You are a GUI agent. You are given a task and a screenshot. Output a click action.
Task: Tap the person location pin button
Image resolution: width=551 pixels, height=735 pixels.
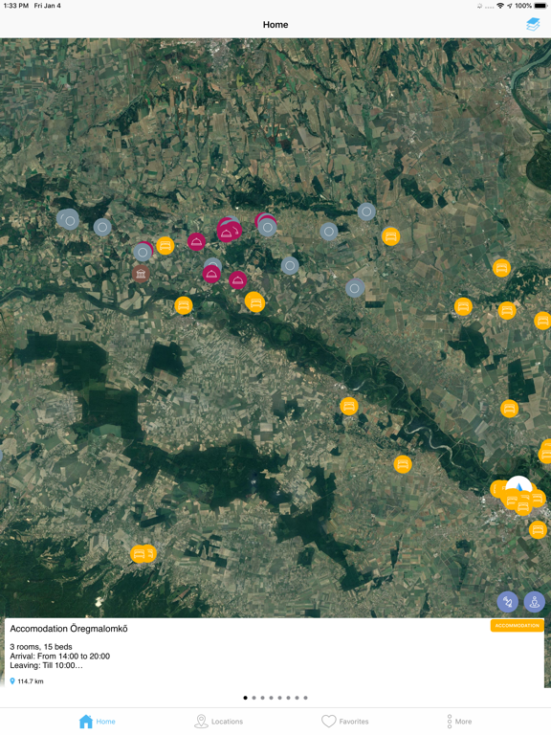(534, 602)
